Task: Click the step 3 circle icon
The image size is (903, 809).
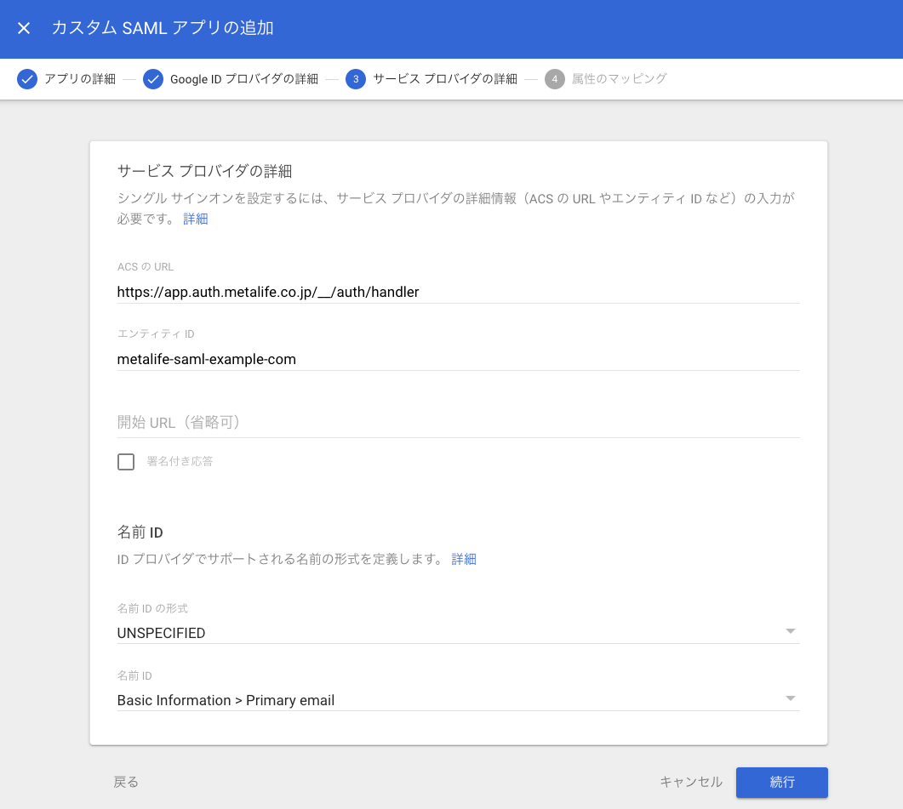Action: [356, 79]
